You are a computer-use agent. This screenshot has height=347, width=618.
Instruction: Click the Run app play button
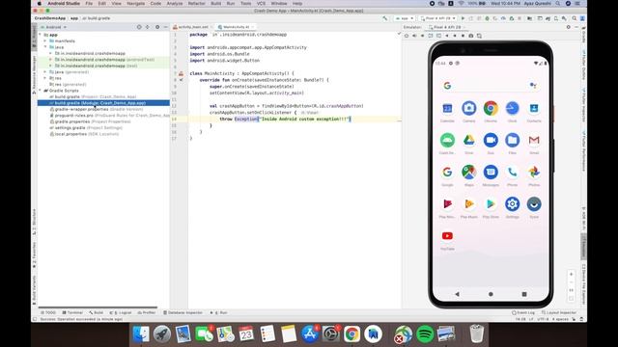(x=463, y=18)
